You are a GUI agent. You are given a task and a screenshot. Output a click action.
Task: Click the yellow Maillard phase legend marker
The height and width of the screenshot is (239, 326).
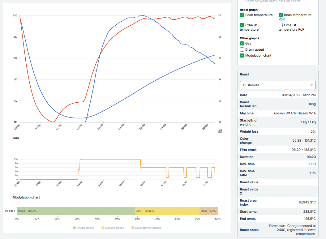103,228
